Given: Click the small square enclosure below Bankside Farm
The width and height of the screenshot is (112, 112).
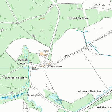Looking at the screenshot, I should coord(49,86).
